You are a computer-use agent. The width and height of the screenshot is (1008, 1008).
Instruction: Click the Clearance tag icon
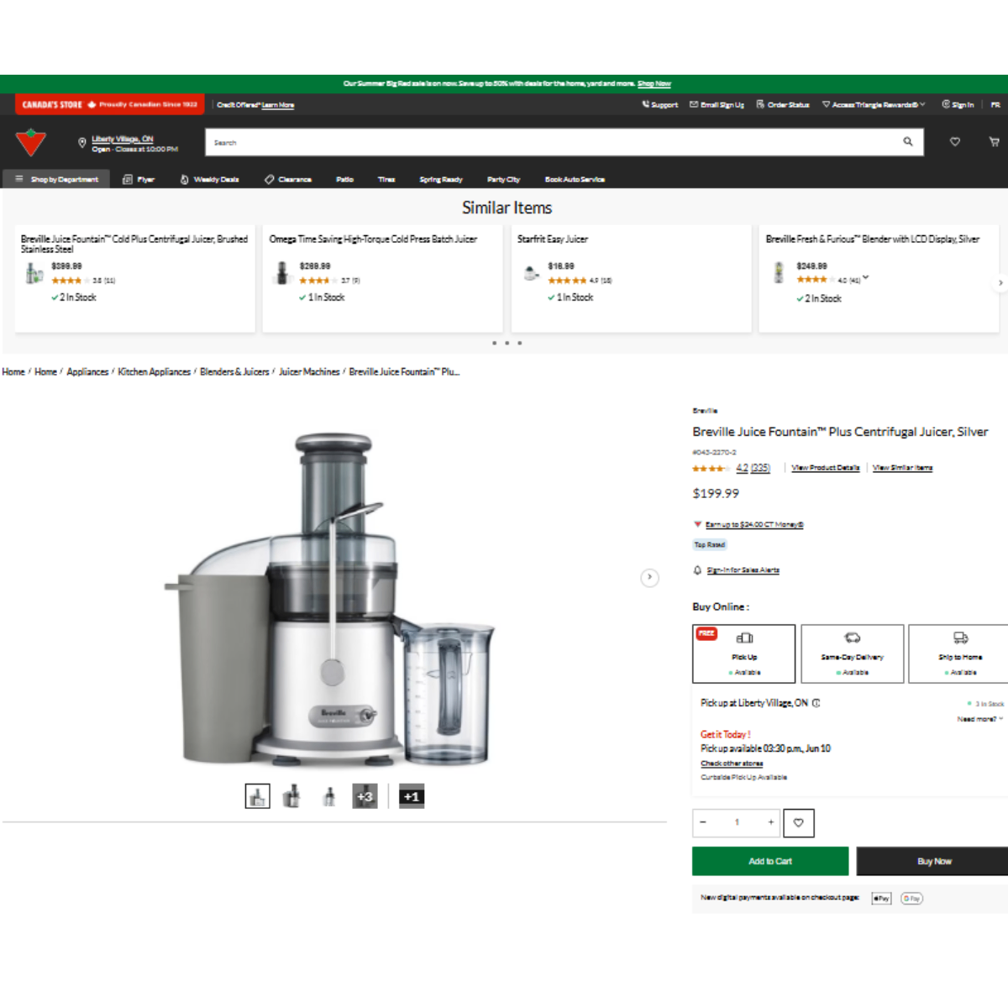click(270, 180)
